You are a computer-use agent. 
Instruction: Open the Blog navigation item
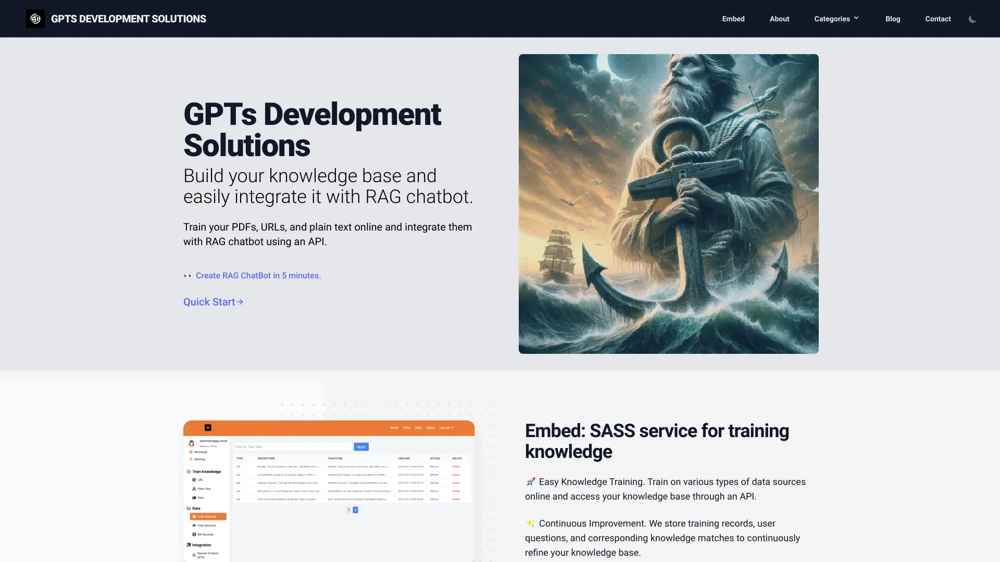pos(892,19)
